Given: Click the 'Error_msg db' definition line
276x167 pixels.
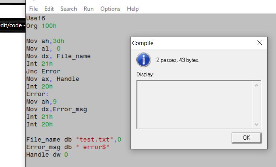Looking at the screenshot, I should (x=68, y=147).
